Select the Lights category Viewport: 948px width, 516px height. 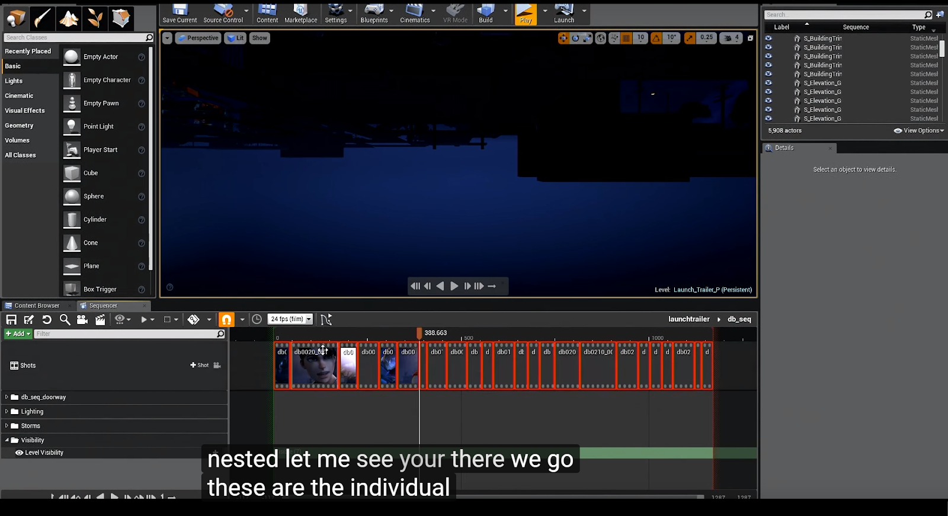[x=14, y=81]
